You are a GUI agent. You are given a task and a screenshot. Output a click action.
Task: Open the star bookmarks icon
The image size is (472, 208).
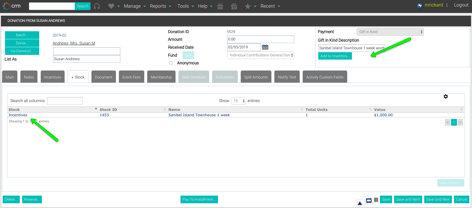pyautogui.click(x=248, y=6)
